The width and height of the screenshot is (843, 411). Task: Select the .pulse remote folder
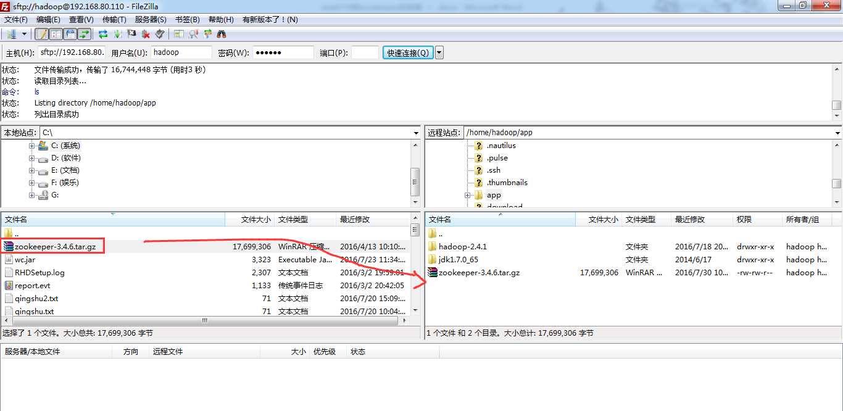click(497, 158)
